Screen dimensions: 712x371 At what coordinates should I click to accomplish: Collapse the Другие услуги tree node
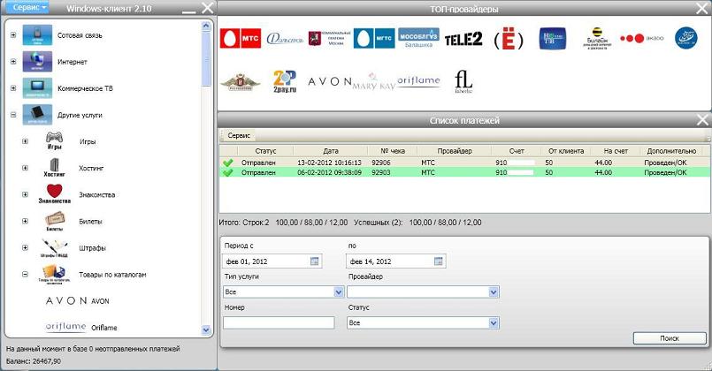coord(13,115)
